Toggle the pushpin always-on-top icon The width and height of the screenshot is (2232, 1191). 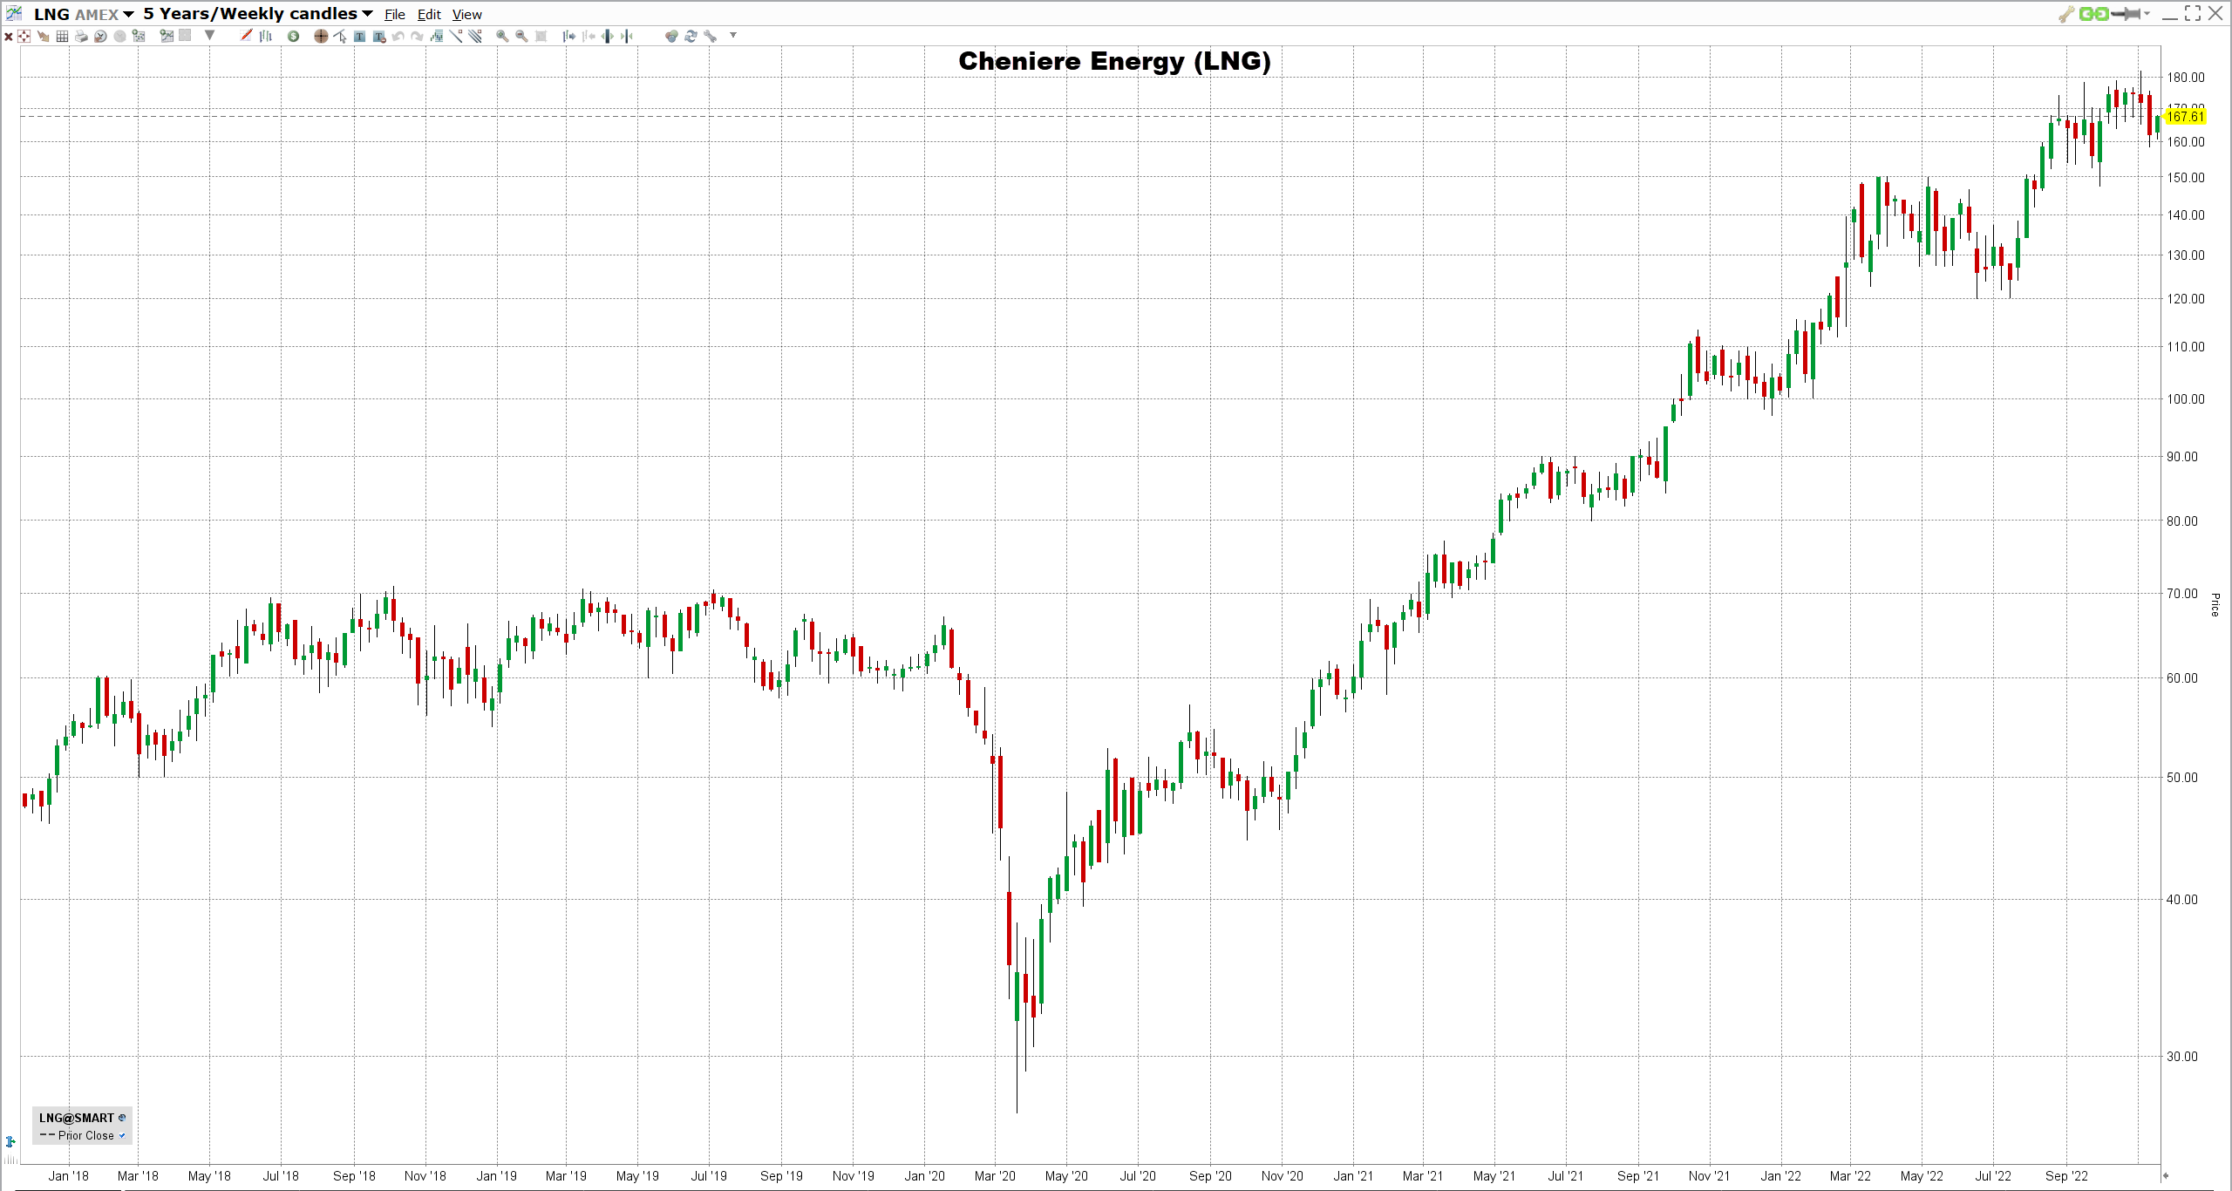2127,14
